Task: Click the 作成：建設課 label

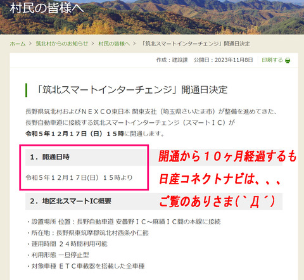Action: [x=172, y=60]
